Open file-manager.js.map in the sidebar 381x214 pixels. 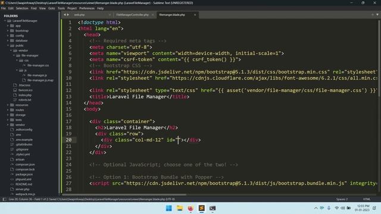(x=40, y=80)
